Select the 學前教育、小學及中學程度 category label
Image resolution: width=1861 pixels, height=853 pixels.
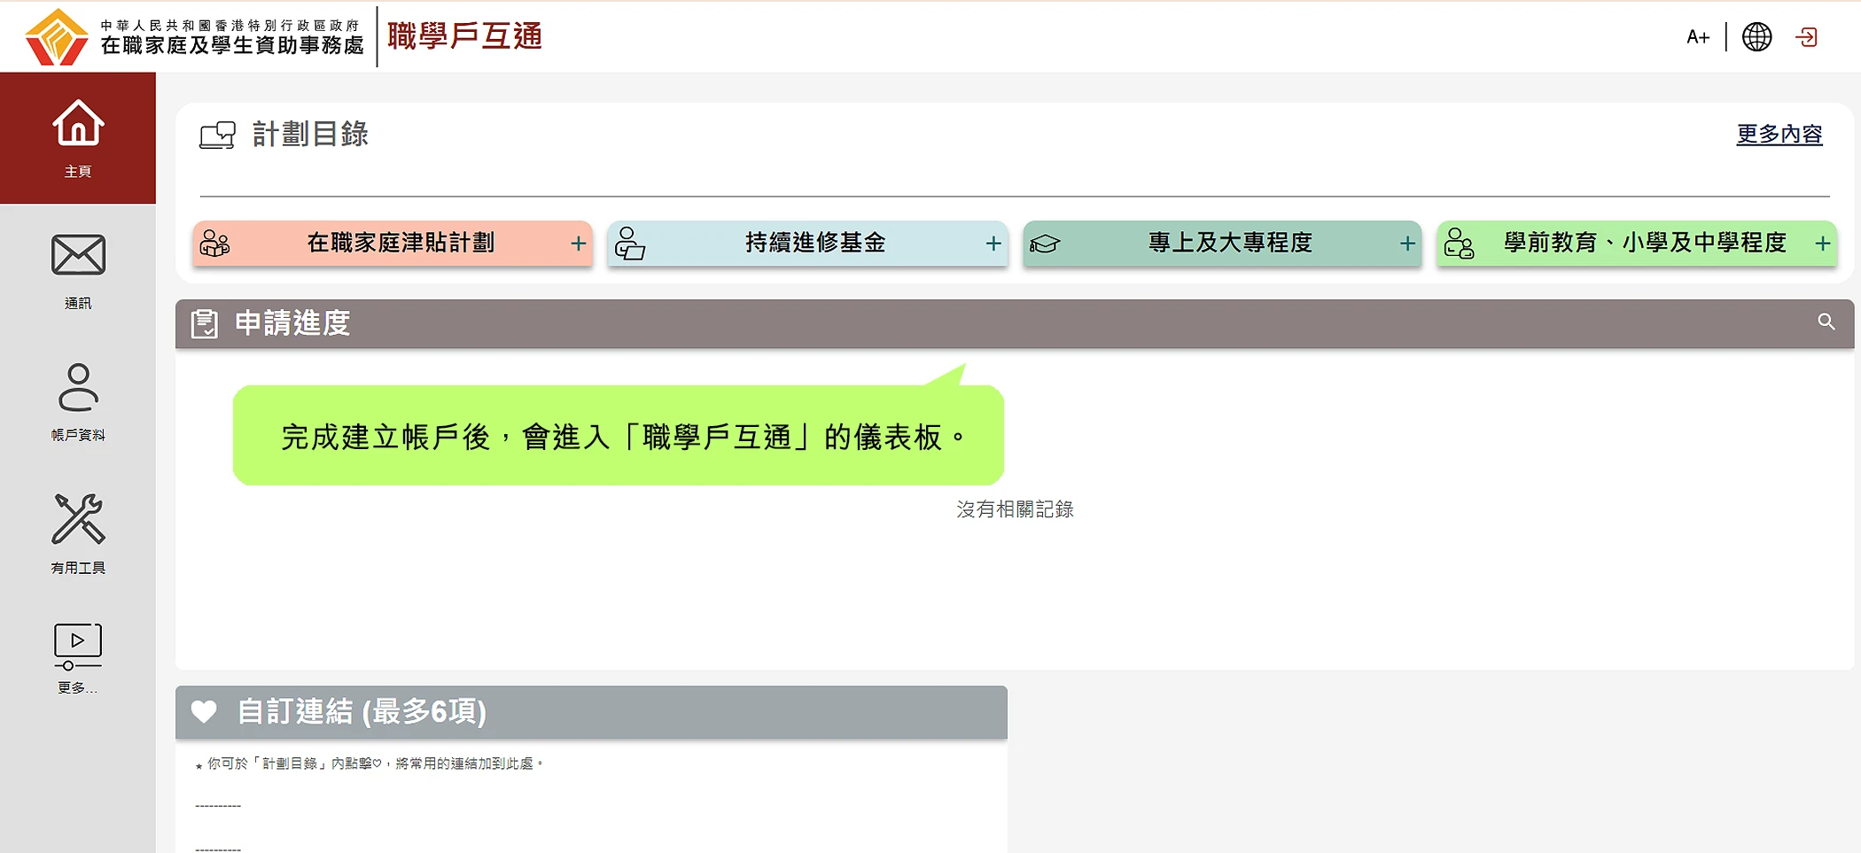(x=1645, y=243)
